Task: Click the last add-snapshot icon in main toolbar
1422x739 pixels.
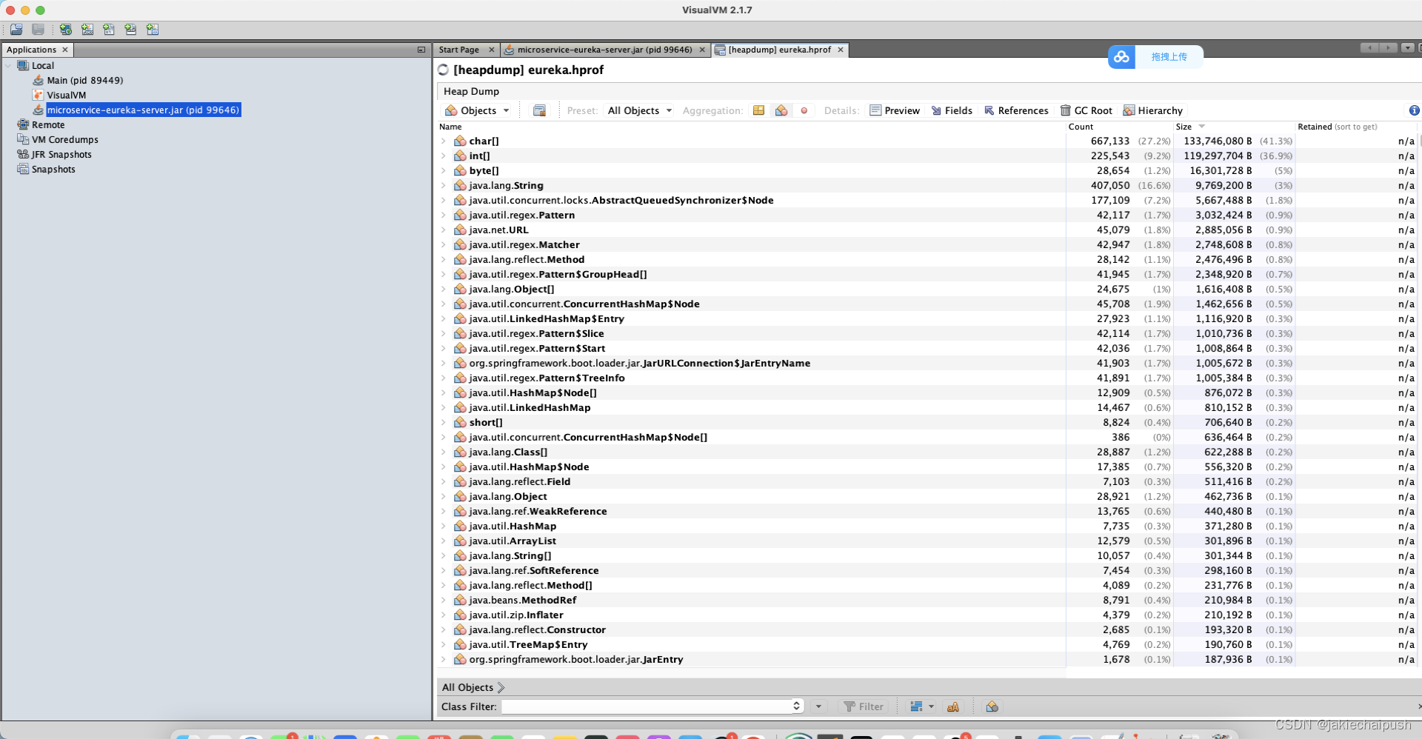Action: point(153,30)
